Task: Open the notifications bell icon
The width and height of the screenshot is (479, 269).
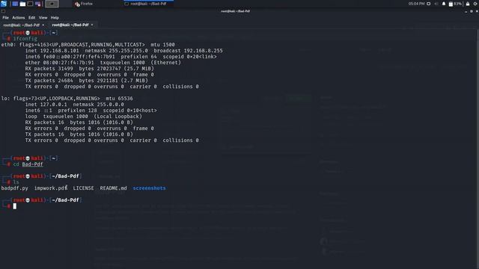Action: click(x=444, y=4)
